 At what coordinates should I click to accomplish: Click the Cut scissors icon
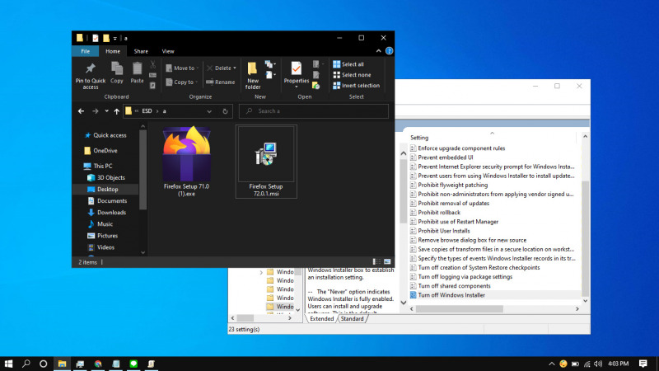tap(153, 64)
